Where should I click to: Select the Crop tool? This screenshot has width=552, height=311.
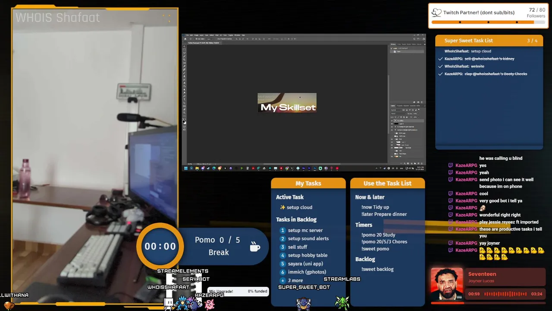pyautogui.click(x=184, y=60)
